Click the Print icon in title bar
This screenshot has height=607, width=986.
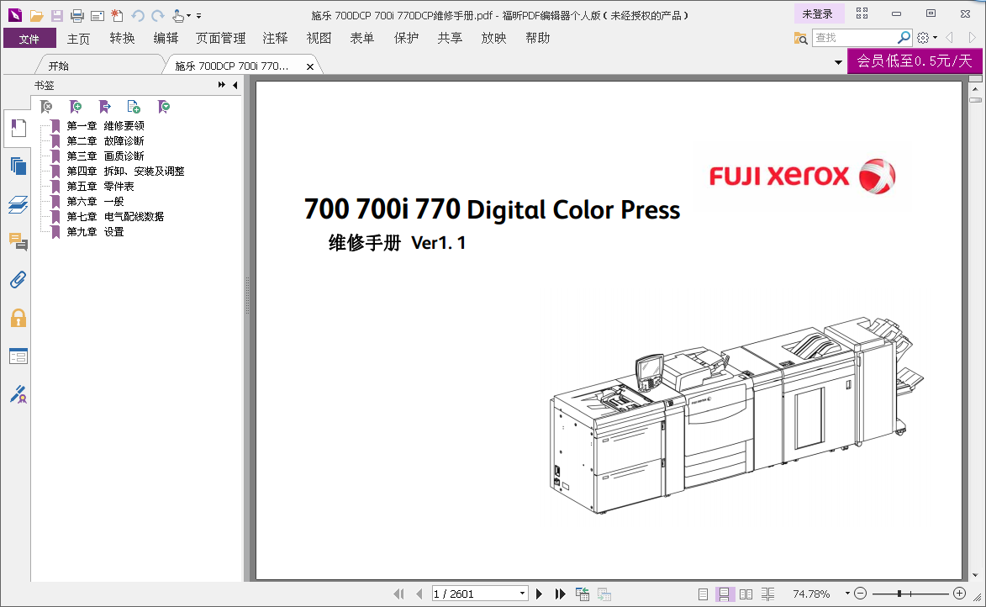(x=76, y=16)
